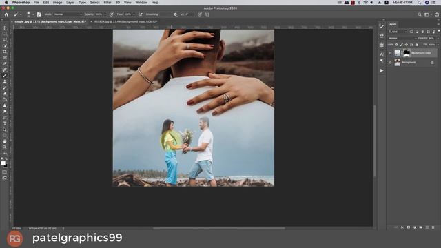Select the Hand tool
Screen dimensions: 441x248
[5, 141]
